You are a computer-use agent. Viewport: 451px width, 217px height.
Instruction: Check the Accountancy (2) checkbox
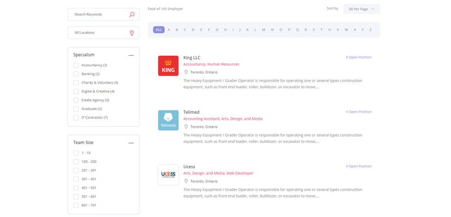click(x=76, y=65)
